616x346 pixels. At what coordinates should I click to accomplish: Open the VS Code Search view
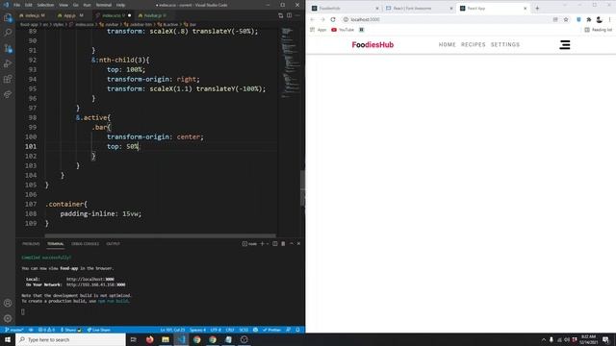point(8,33)
